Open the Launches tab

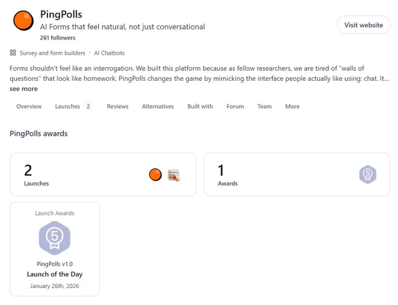pyautogui.click(x=73, y=107)
